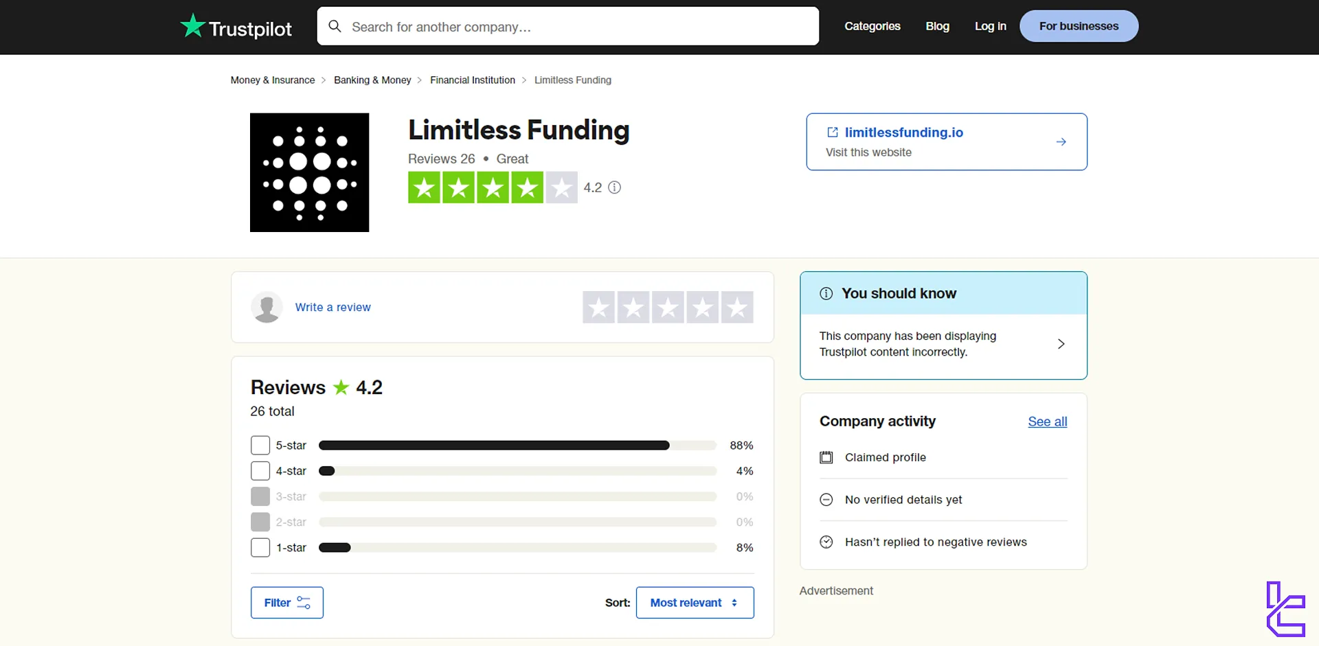Rate five stars in the review widget
1319x646 pixels.
coord(737,308)
